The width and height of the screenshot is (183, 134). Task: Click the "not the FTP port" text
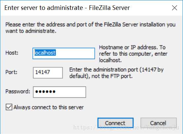tap(112, 76)
